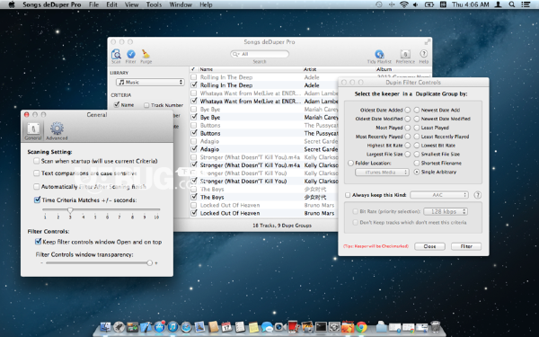Sort tracks by Album column header
The height and width of the screenshot is (337, 539).
(403, 69)
